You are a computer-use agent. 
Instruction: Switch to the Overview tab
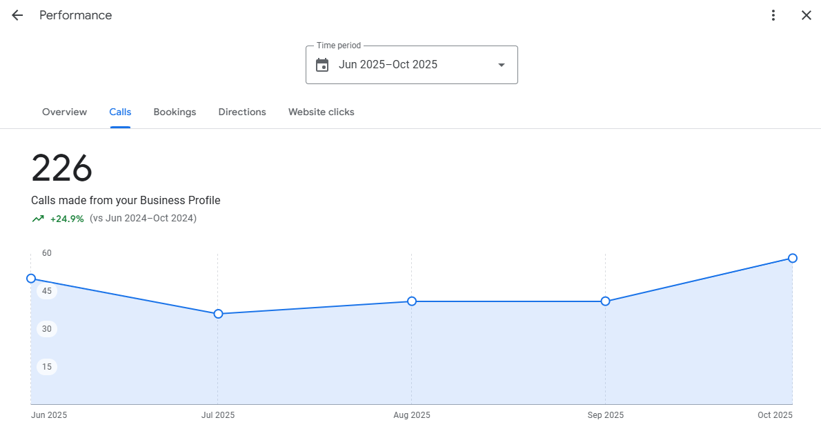click(x=64, y=112)
